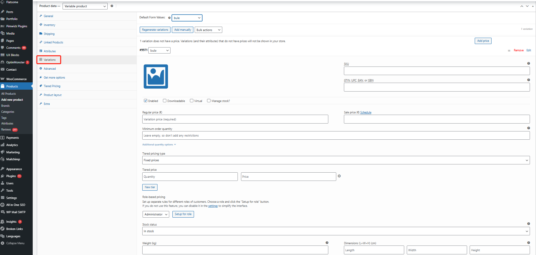Click the Posts pin icon in sidebar
Screen dimensions: 536x255
[3, 12]
